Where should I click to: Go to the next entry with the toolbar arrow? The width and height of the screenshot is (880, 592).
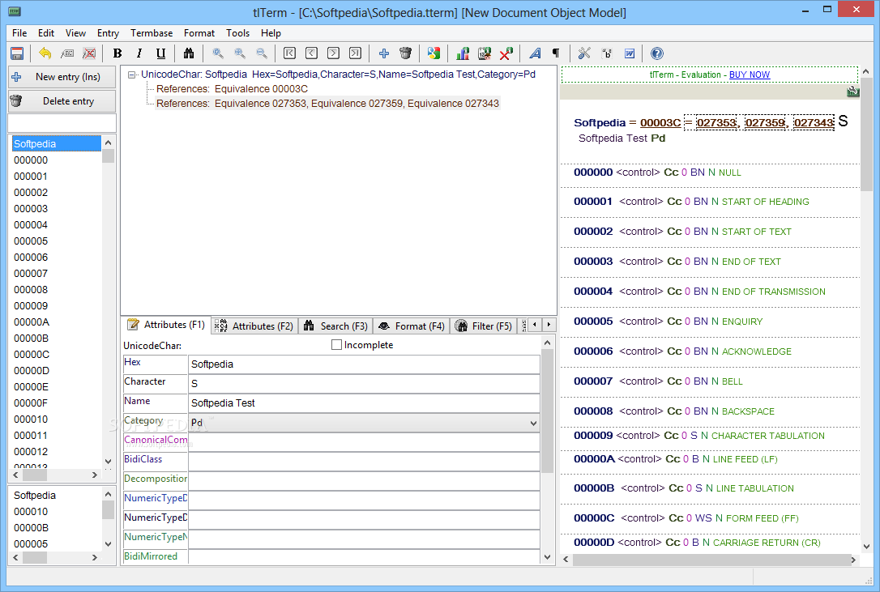tap(333, 53)
